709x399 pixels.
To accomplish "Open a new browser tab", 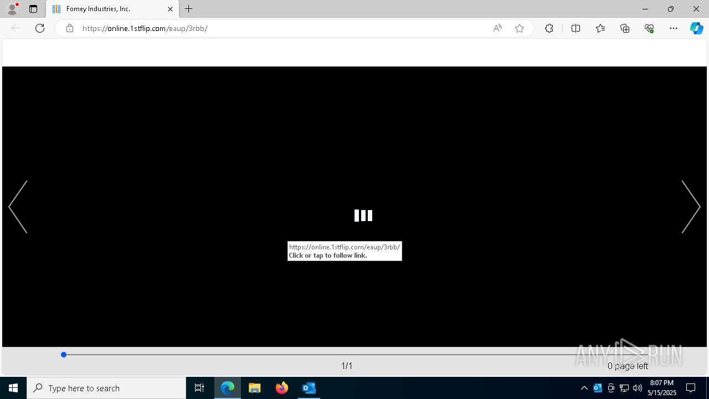I will [x=189, y=9].
